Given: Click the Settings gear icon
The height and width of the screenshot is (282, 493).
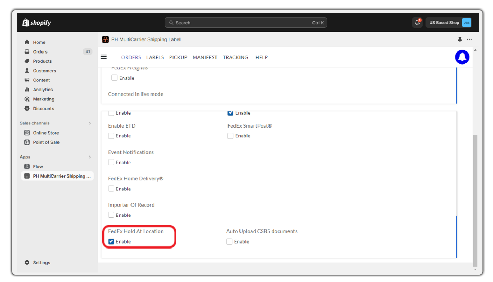Looking at the screenshot, I should click(x=27, y=263).
